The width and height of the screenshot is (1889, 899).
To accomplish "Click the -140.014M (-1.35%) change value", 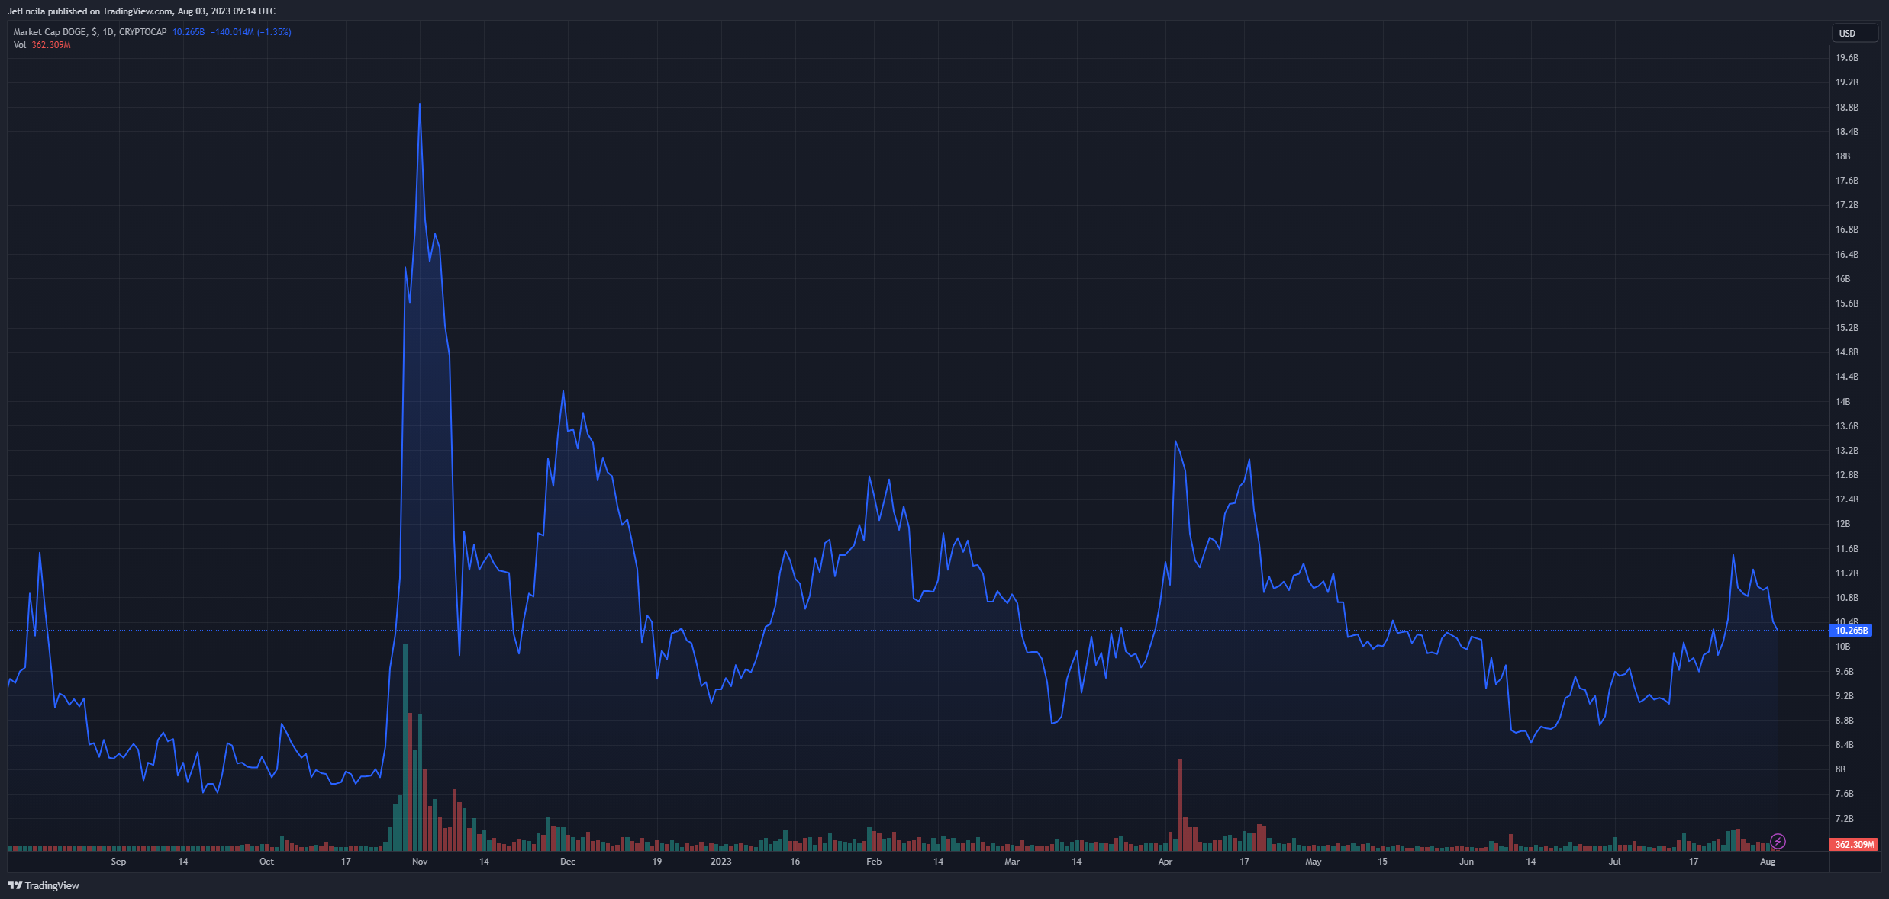I will point(250,32).
